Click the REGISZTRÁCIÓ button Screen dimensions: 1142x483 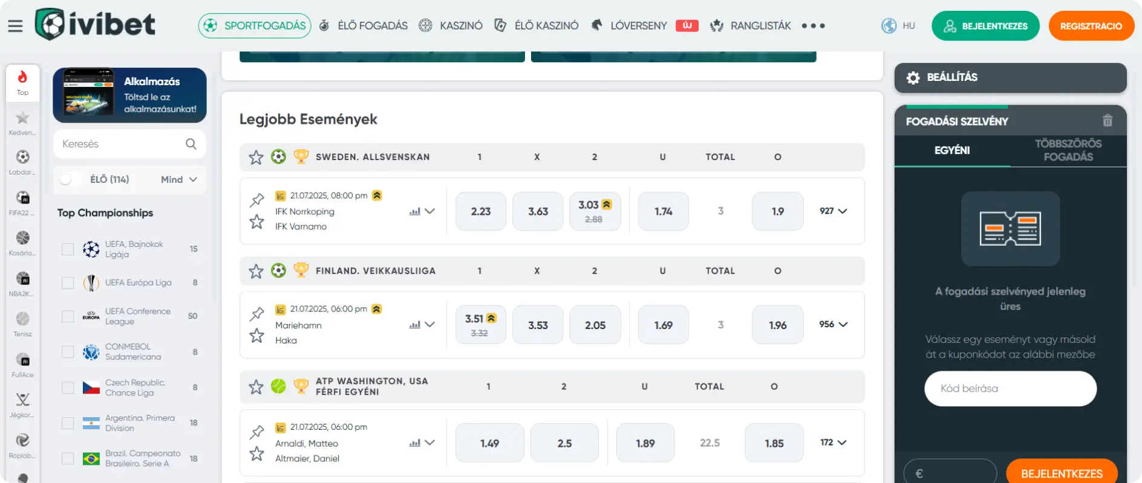coord(1091,26)
